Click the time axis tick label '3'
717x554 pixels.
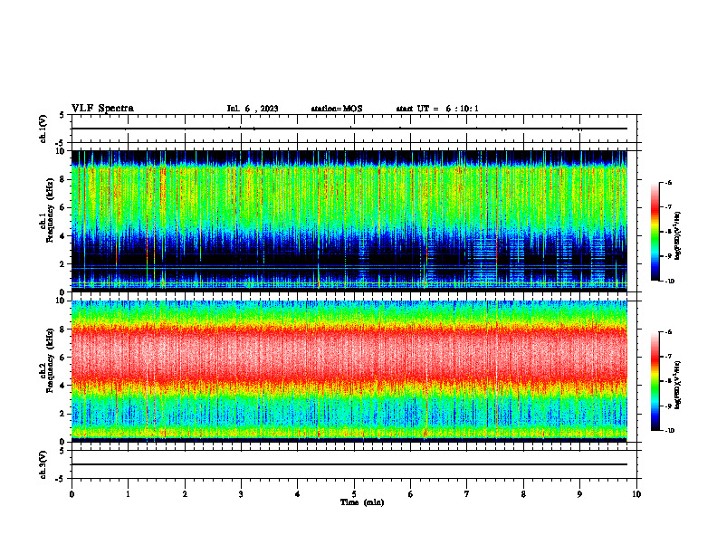click(x=241, y=494)
